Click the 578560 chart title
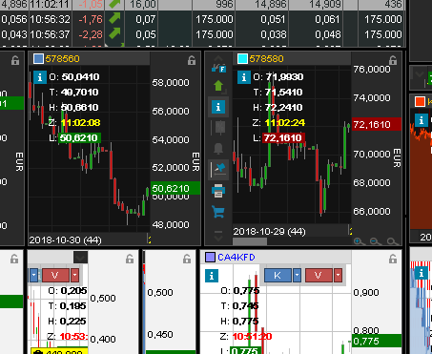The height and width of the screenshot is (354, 432). coord(62,59)
